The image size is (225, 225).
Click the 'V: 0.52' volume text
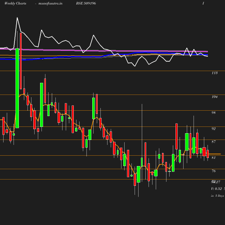[x=216, y=189]
